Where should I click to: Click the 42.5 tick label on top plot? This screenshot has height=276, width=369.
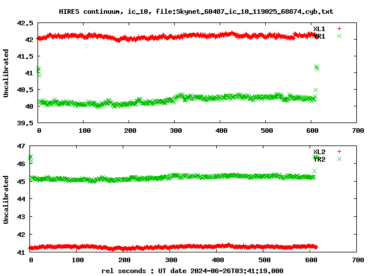(25, 23)
